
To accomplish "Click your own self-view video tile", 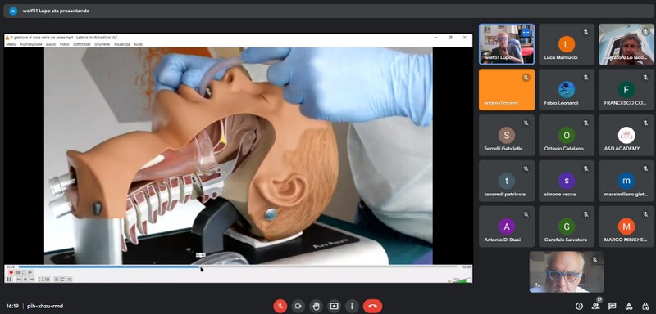I will (567, 271).
